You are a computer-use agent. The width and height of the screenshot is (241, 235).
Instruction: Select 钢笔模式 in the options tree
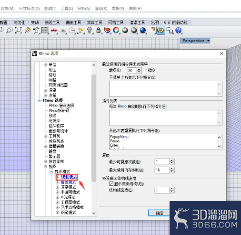coord(69,213)
